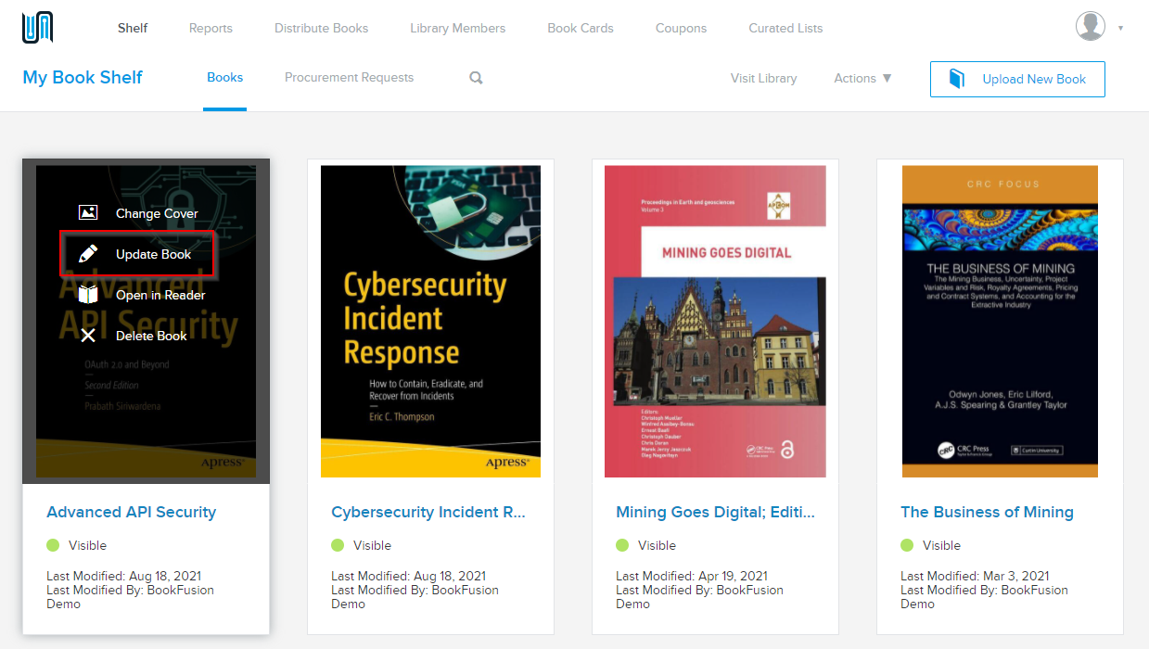Click green visibility dot for Cybersecurity Incident Response
Screen dimensions: 1149x649
click(338, 545)
